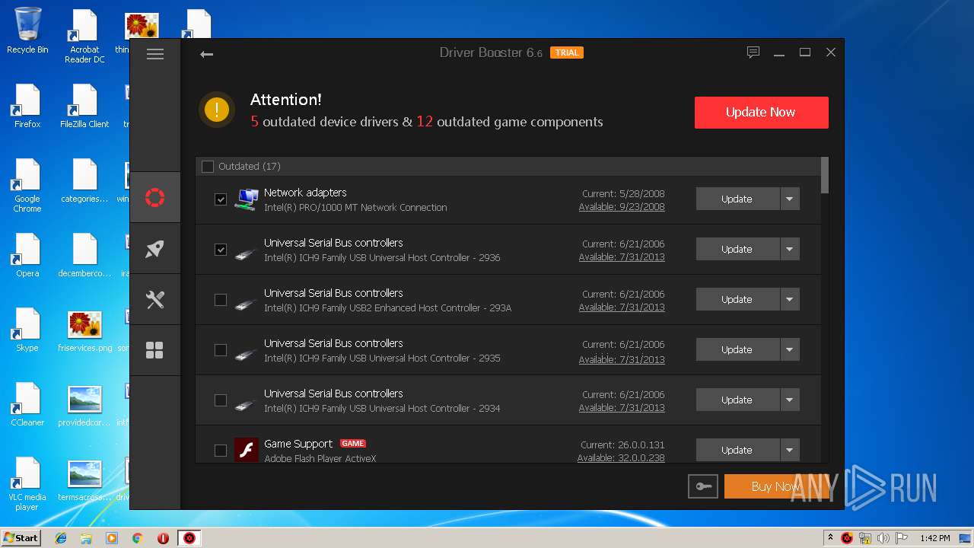Click the orange TRIAL badge

click(567, 53)
